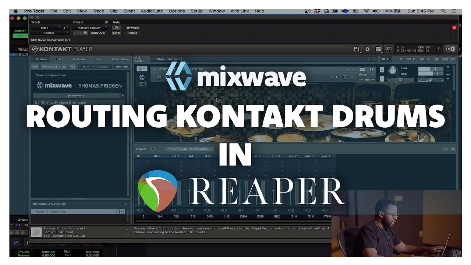The image size is (471, 265).
Task: Click the delete snapshot trash icon
Action: (352, 77)
